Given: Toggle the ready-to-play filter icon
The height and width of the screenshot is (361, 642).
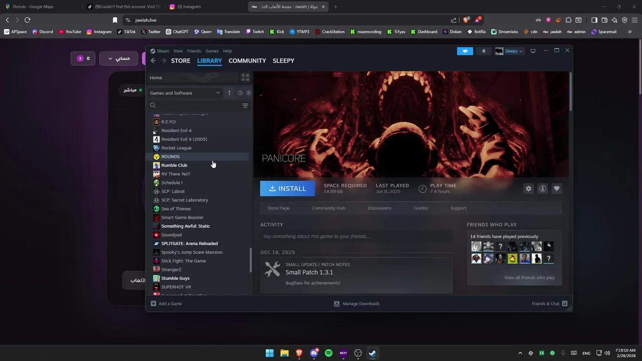Looking at the screenshot, I should pos(248,93).
